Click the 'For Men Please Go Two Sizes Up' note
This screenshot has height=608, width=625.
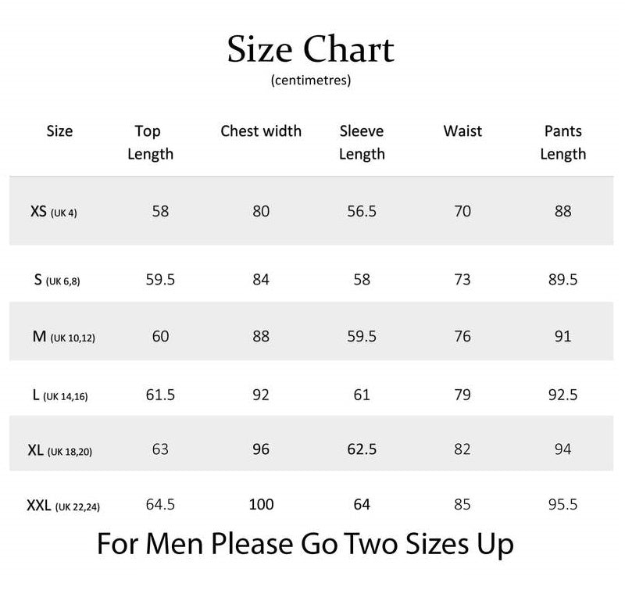pyautogui.click(x=305, y=544)
